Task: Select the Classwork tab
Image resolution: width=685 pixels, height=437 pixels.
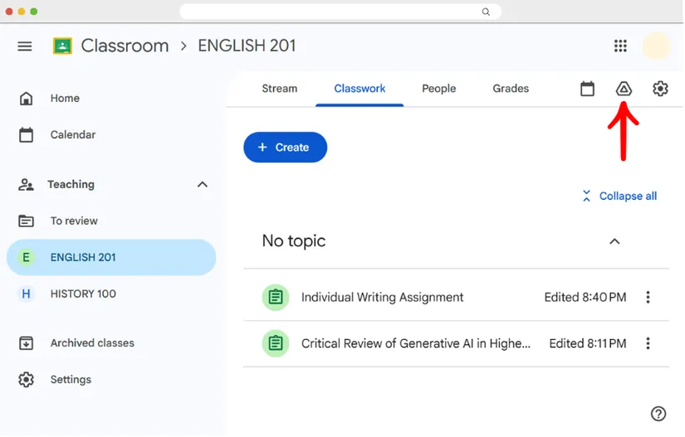Action: 360,89
